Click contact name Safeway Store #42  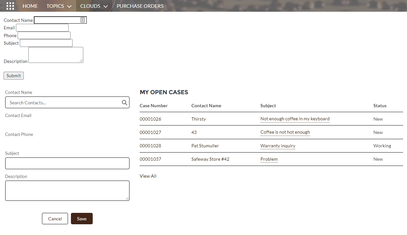pyautogui.click(x=210, y=159)
